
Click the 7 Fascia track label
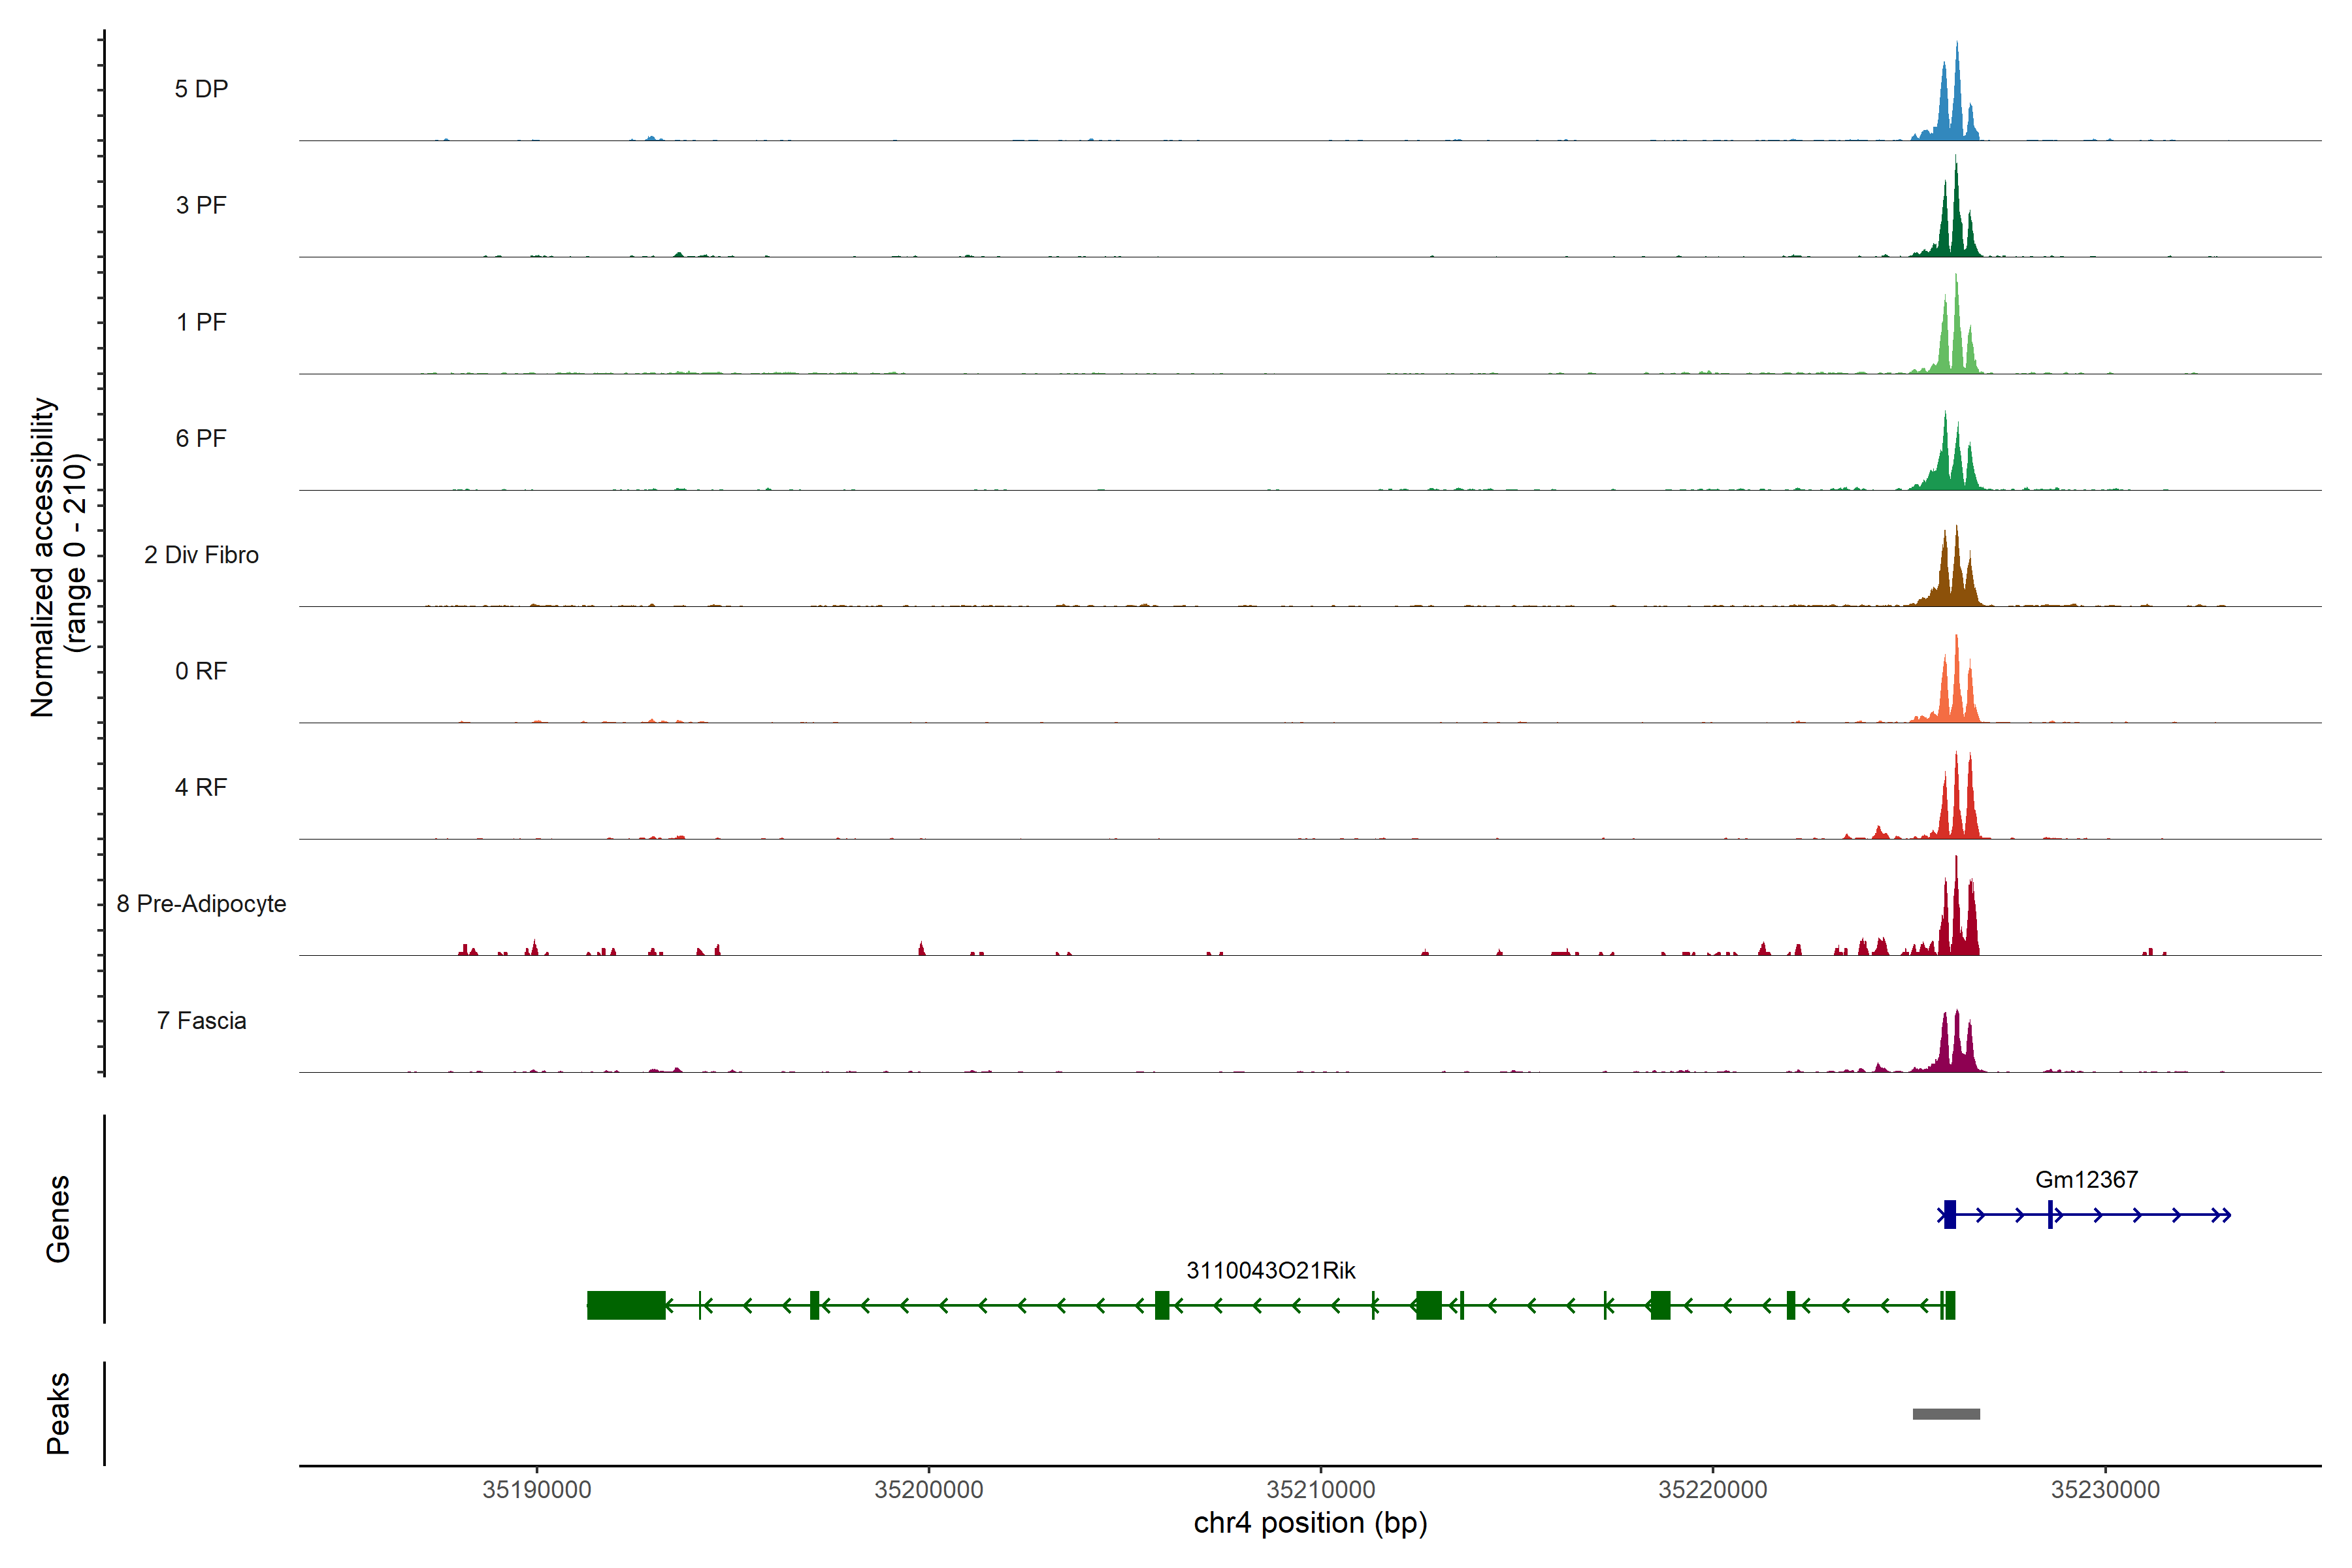201,1020
